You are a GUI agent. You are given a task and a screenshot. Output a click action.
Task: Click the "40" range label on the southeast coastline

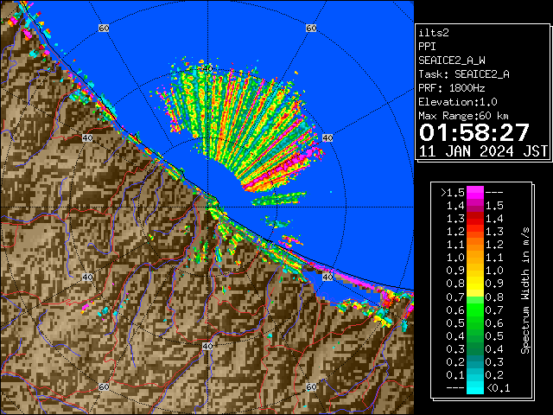coord(327,277)
